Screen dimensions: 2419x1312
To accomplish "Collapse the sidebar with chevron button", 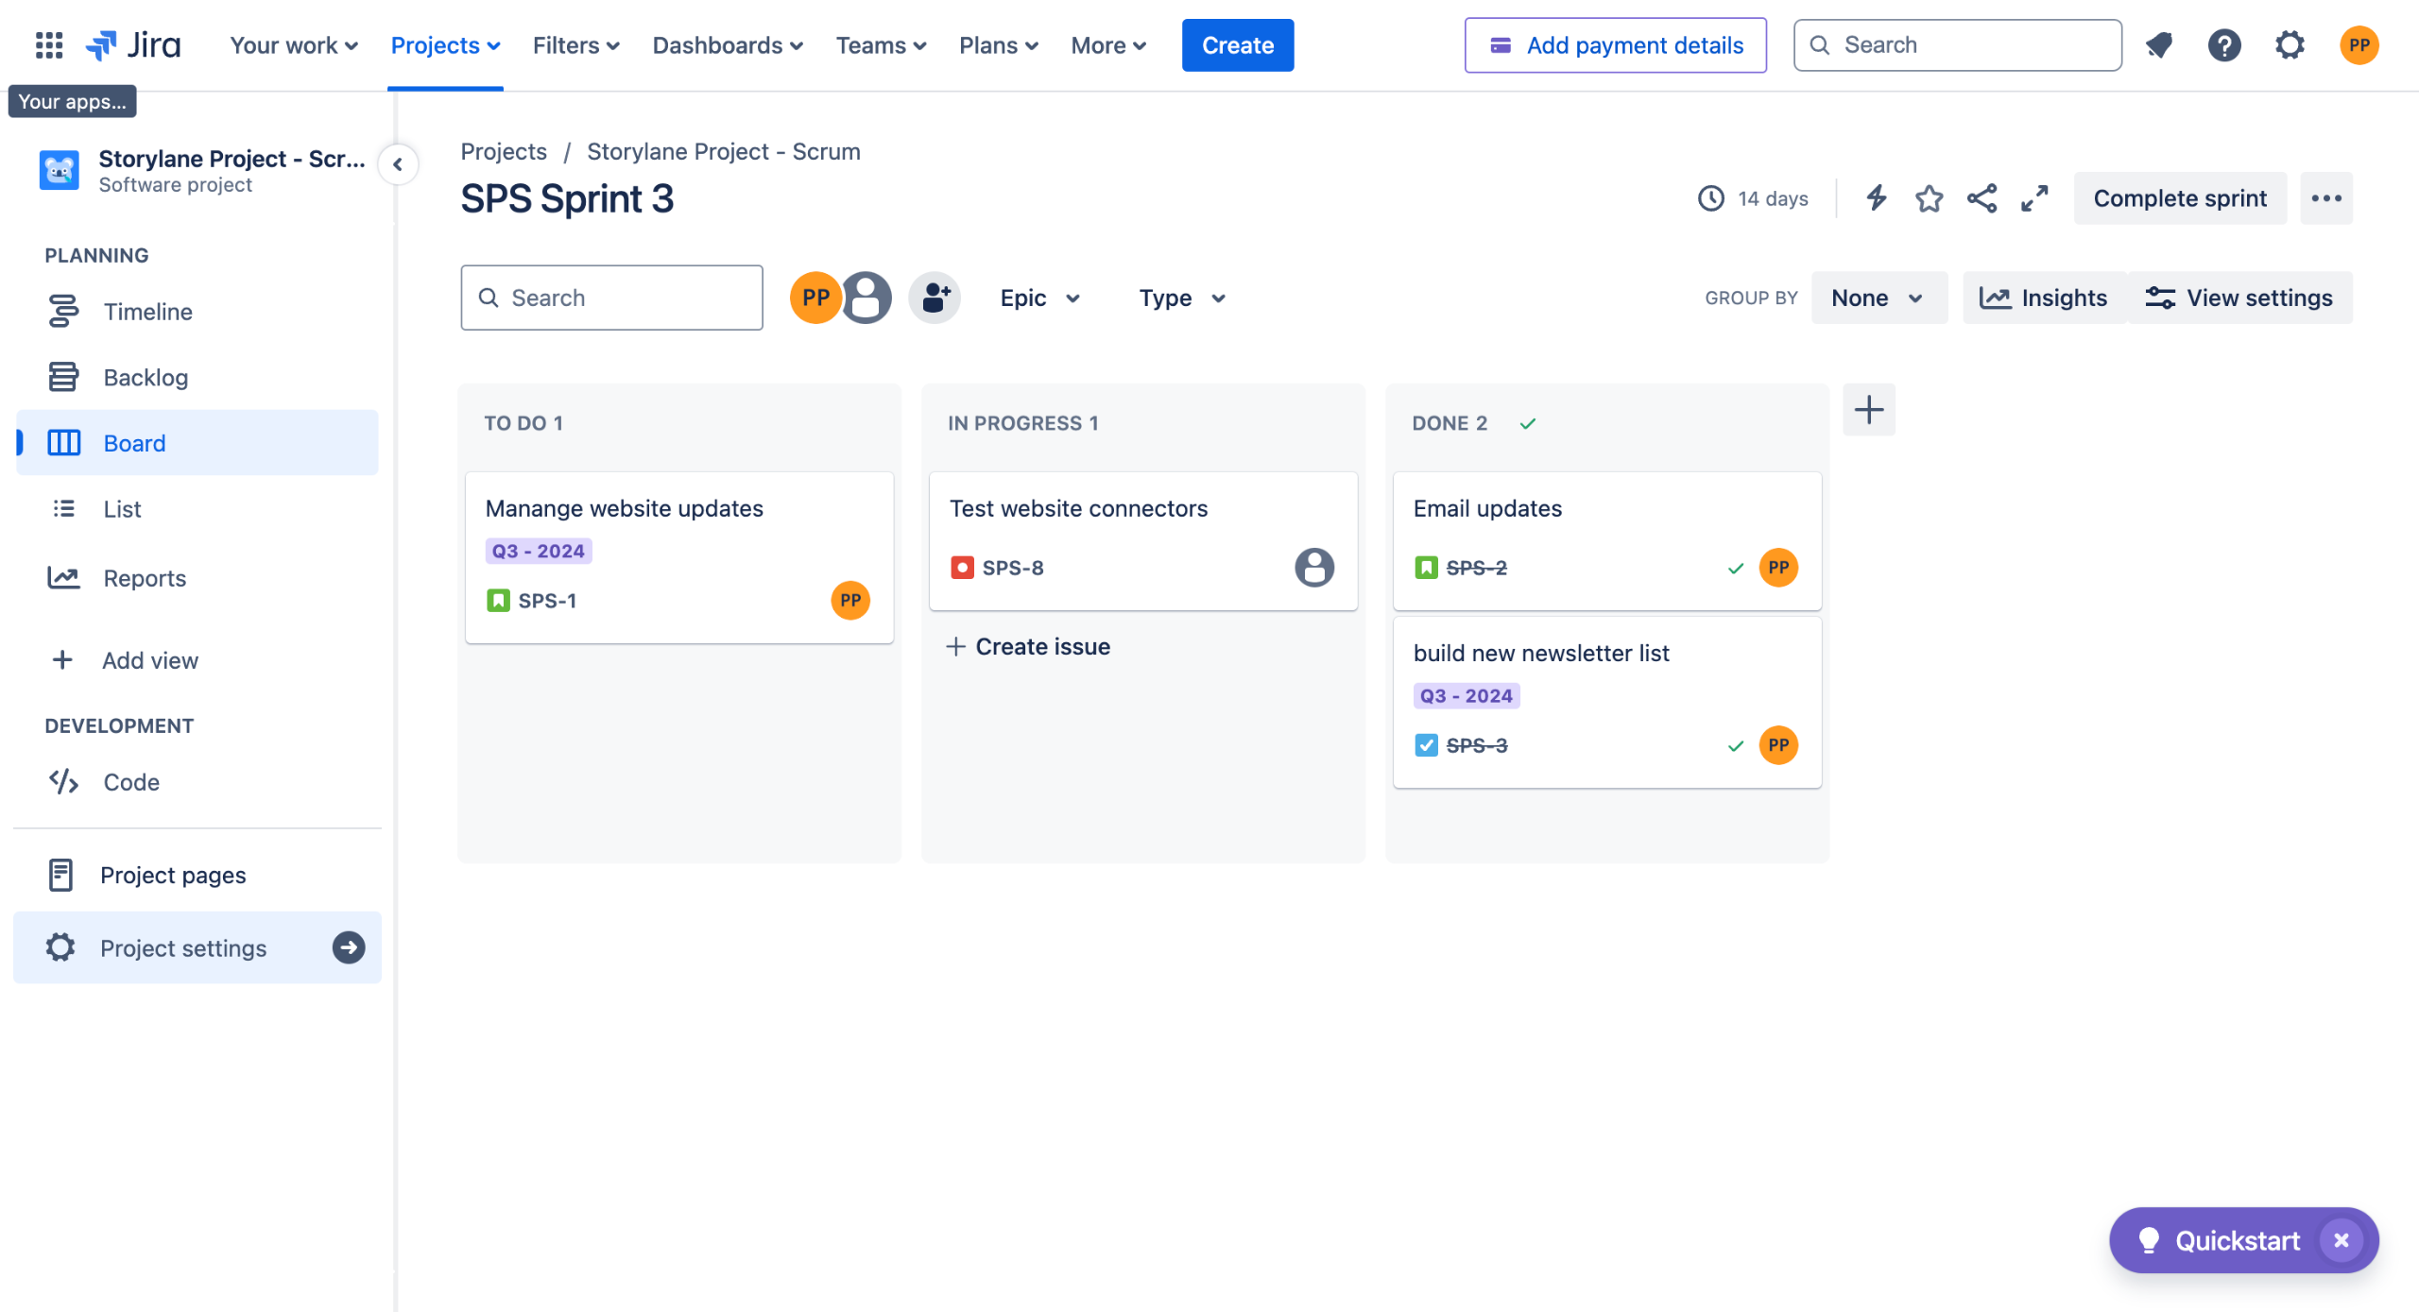I will pyautogui.click(x=398, y=164).
